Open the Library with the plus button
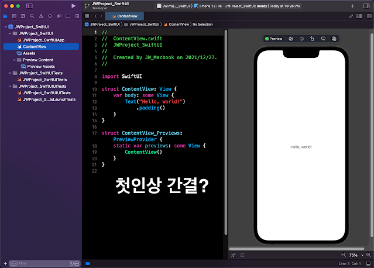Image resolution: width=374 pixels, height=268 pixels. tap(352, 6)
